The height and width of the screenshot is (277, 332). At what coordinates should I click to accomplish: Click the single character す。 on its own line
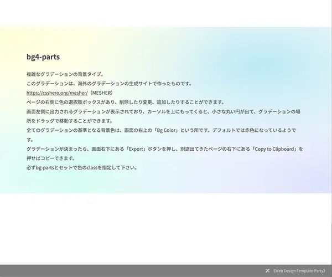[30, 140]
